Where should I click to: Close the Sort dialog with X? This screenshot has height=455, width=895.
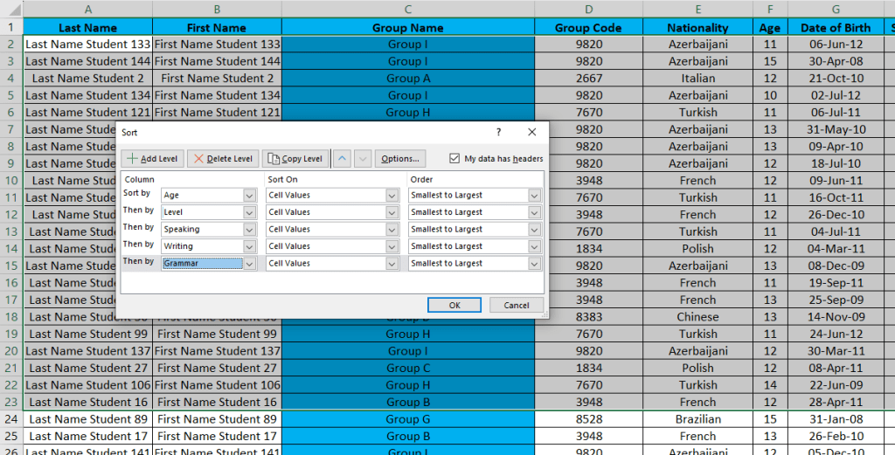531,132
